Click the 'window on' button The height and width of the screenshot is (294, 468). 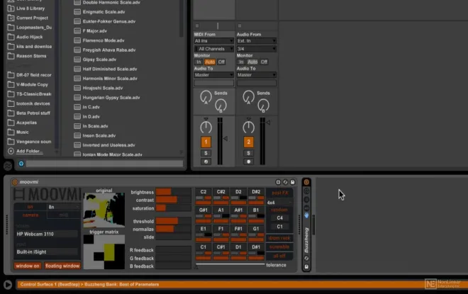pos(28,266)
